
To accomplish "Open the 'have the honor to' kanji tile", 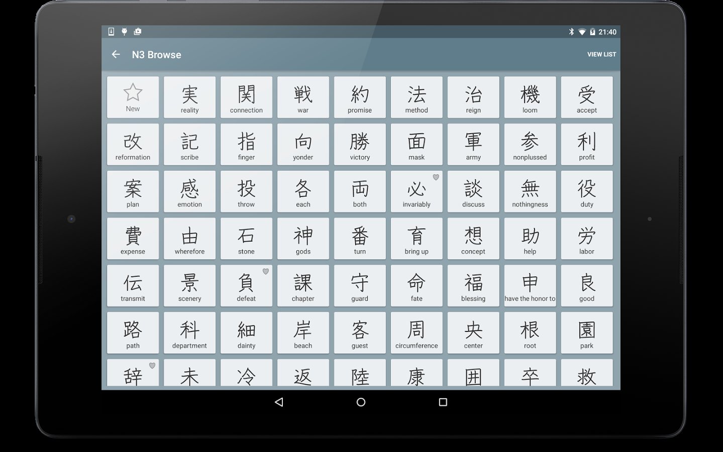I will (x=530, y=285).
